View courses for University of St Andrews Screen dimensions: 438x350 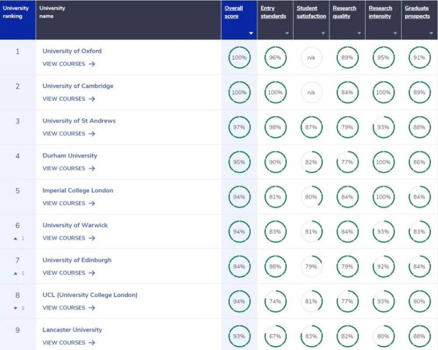point(69,134)
